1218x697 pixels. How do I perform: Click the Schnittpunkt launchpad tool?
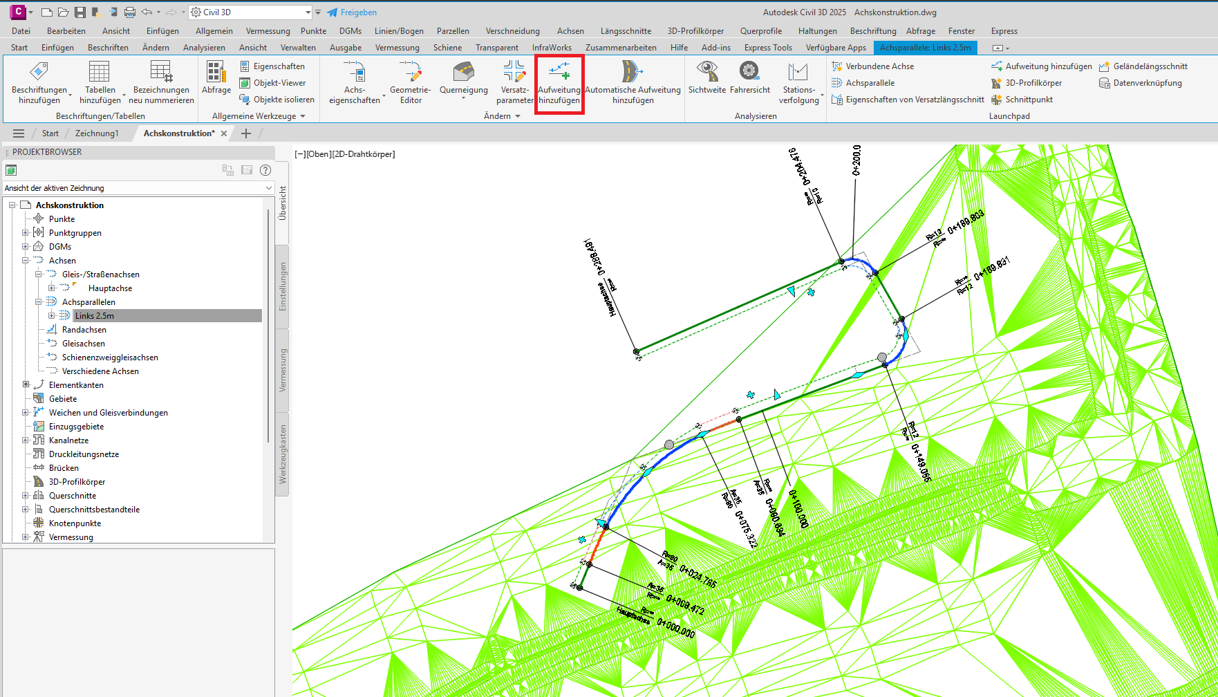1022,100
